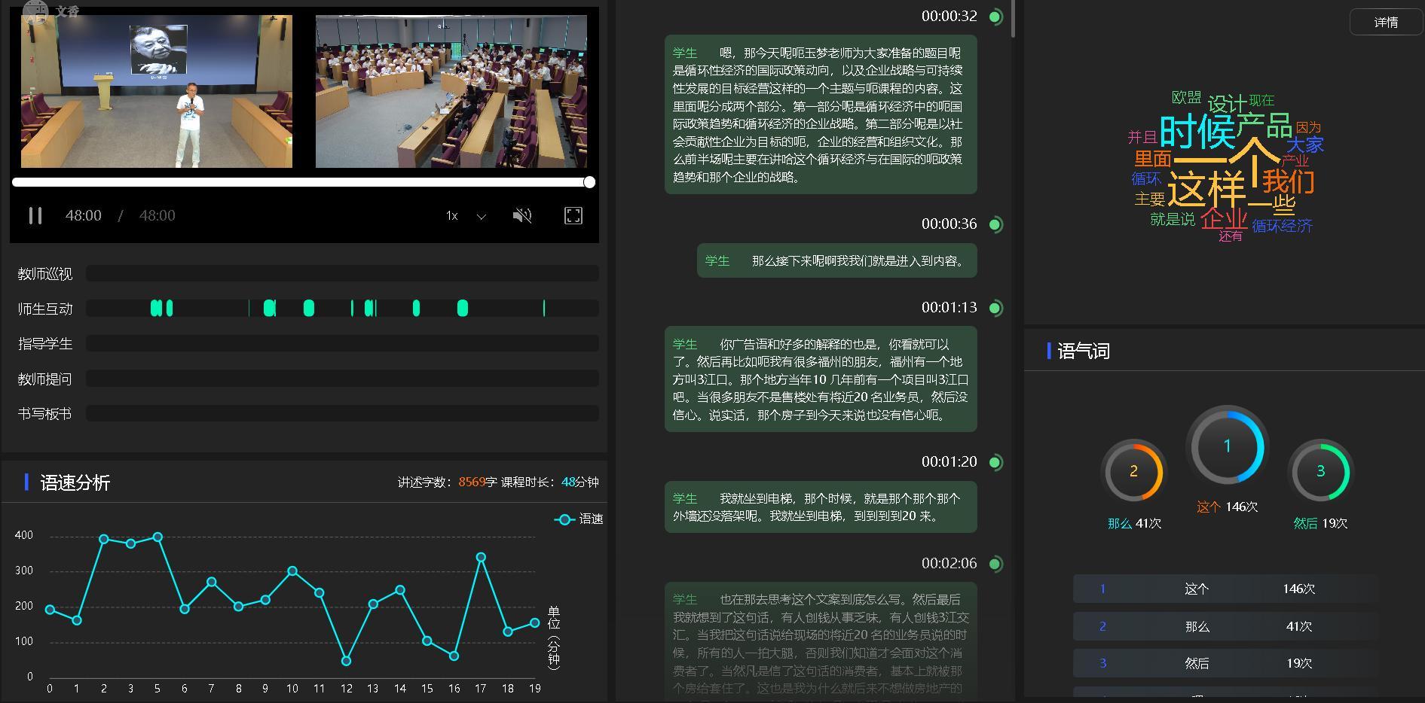The width and height of the screenshot is (1425, 703).
Task: Select the teacher camera video view
Action: click(157, 91)
